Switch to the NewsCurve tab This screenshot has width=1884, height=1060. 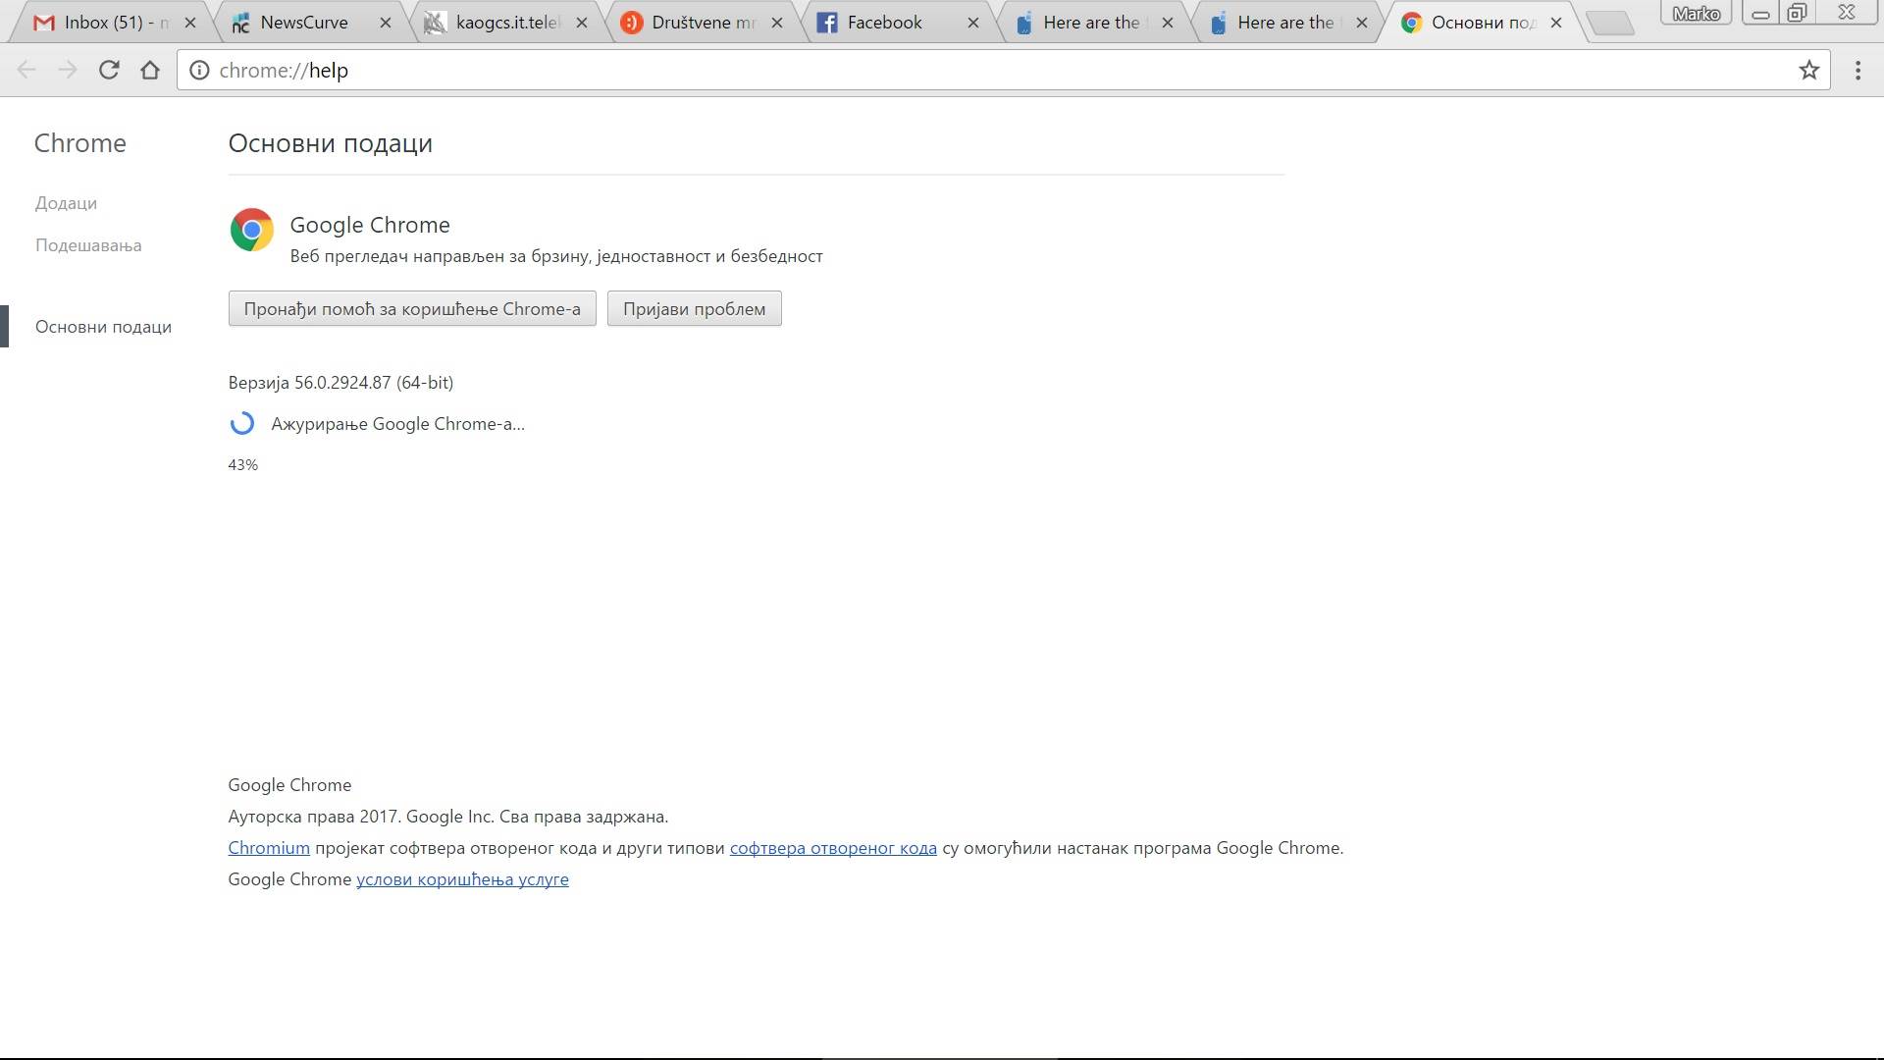304,23
